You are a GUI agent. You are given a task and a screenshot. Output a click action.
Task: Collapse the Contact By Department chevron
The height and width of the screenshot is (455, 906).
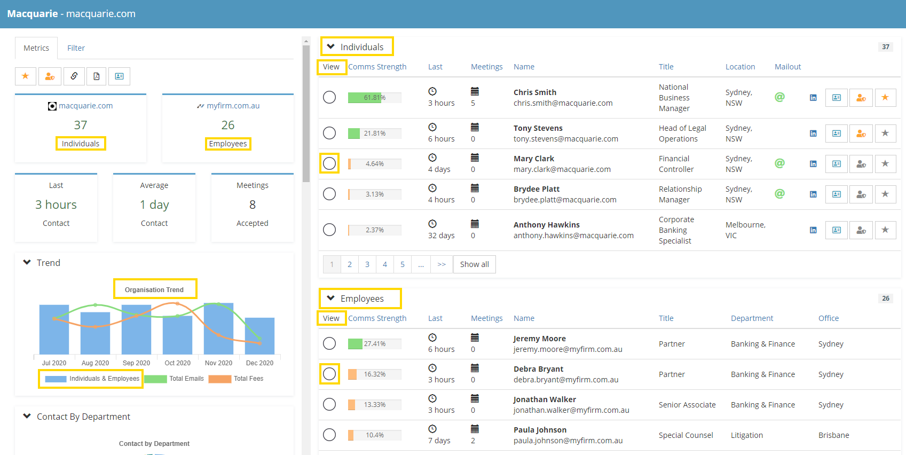click(x=27, y=416)
